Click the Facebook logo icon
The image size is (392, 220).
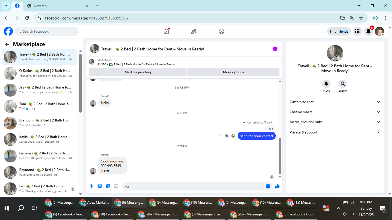[x=8, y=31]
